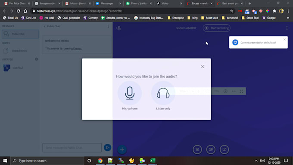Click the share webcam button

(211, 149)
